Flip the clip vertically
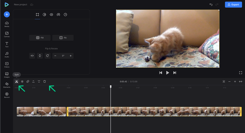 coord(40,56)
